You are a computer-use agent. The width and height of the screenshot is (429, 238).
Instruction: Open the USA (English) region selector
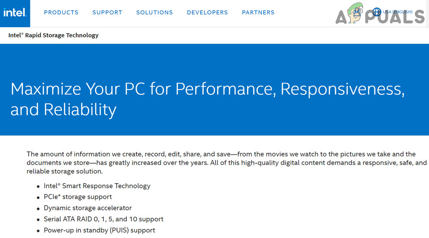(x=397, y=12)
